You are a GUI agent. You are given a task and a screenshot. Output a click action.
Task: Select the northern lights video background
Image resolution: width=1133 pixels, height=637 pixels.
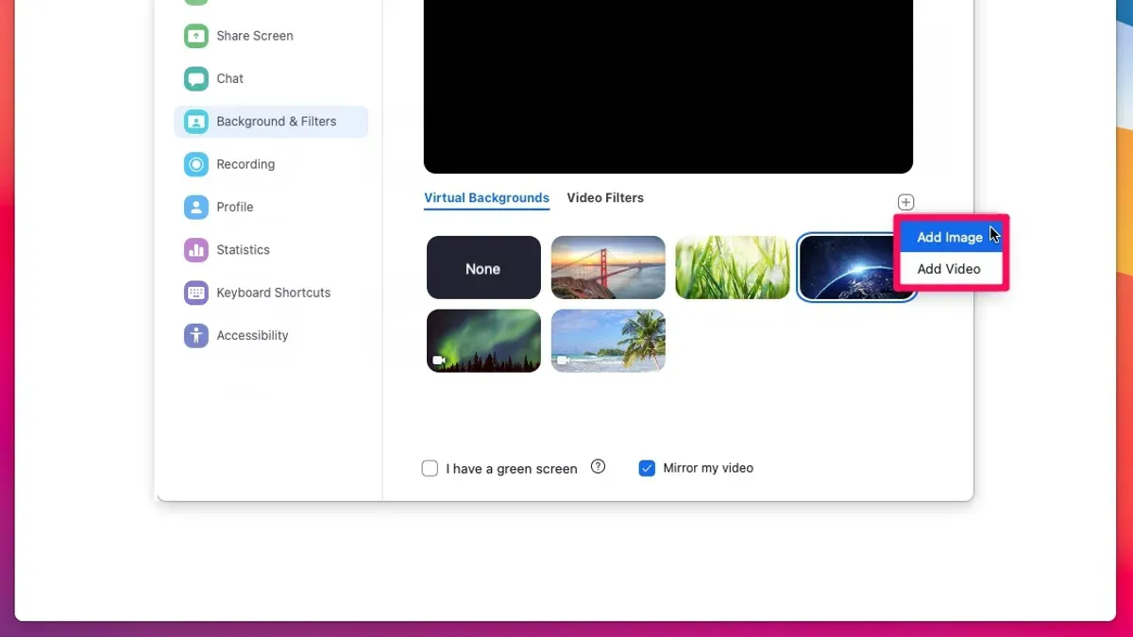pyautogui.click(x=483, y=341)
